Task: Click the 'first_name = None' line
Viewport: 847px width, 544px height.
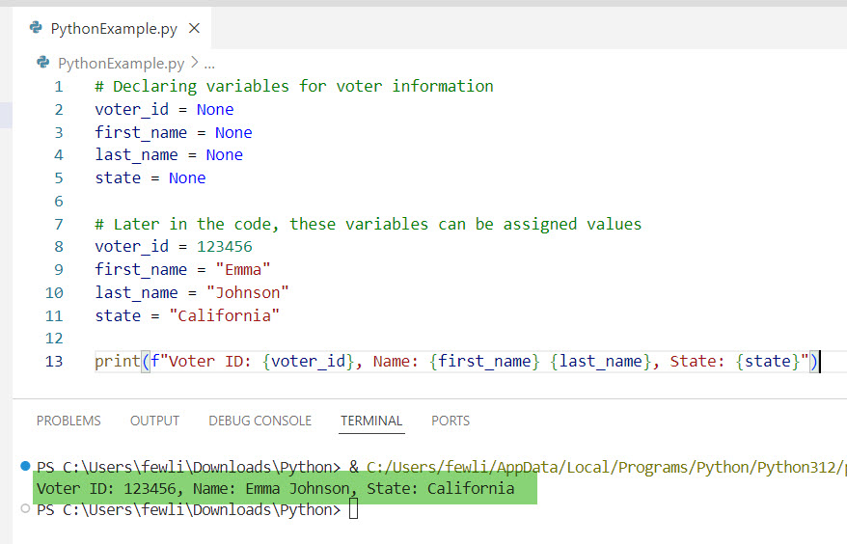Action: tap(174, 133)
